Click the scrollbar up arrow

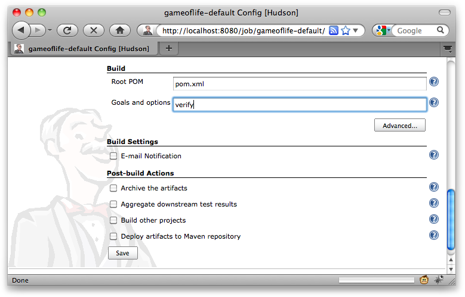pos(451,260)
